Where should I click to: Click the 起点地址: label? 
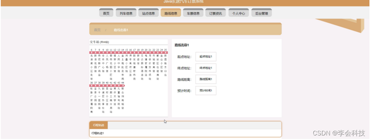[184, 57]
